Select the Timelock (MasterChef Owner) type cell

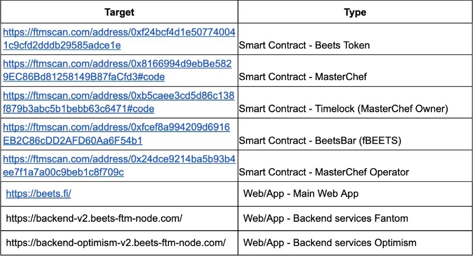(355, 102)
